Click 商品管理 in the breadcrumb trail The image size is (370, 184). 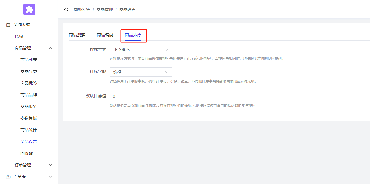pos(105,9)
